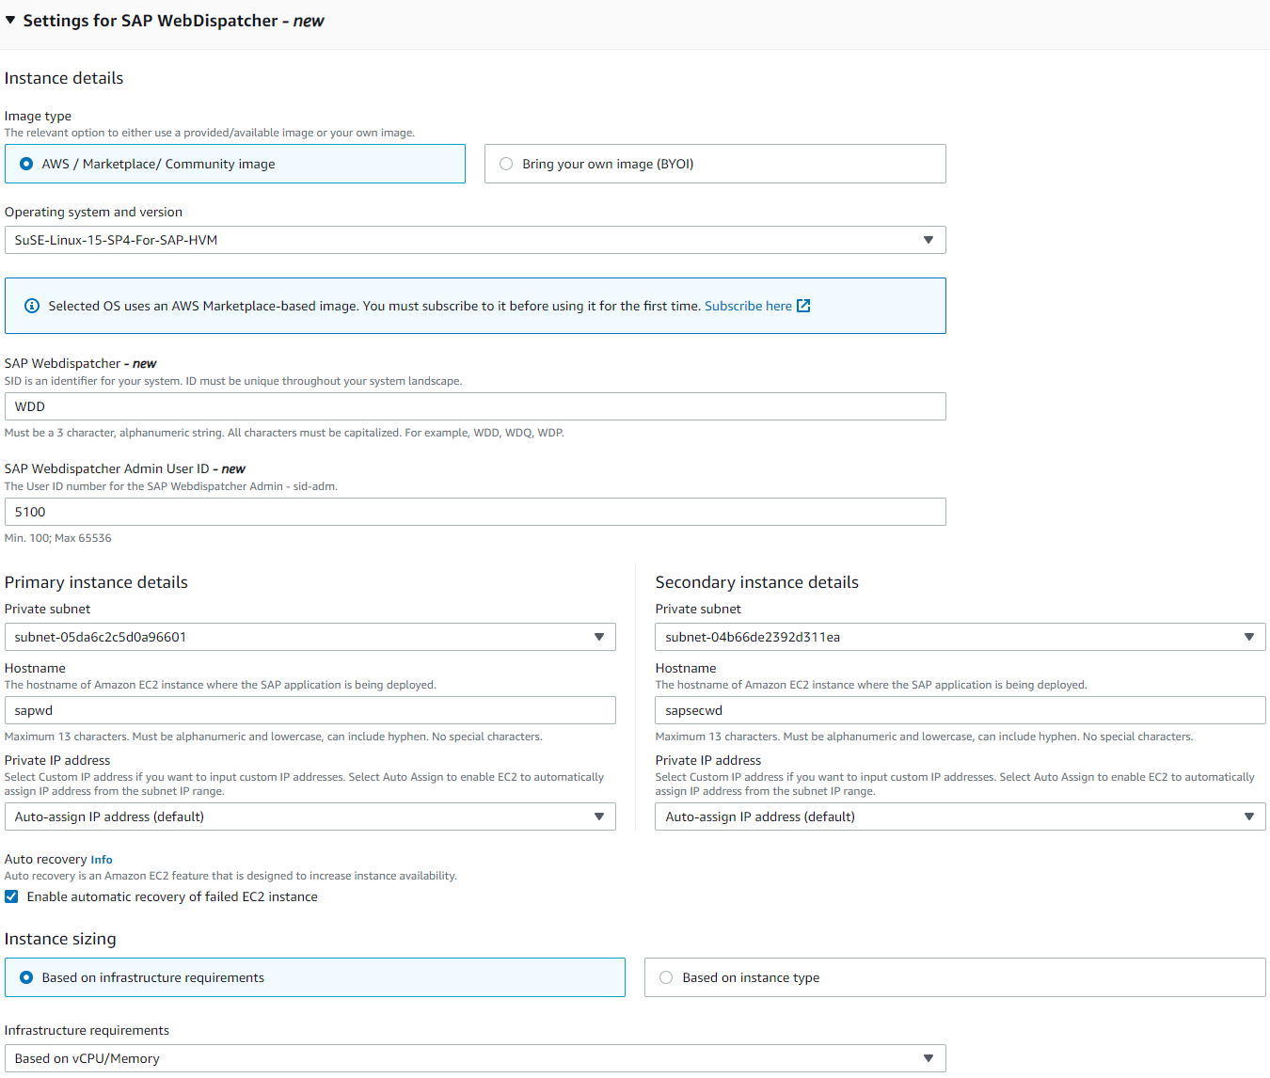Open the Secondary Private IP address dropdown
Screen dimensions: 1270x1078
(960, 816)
